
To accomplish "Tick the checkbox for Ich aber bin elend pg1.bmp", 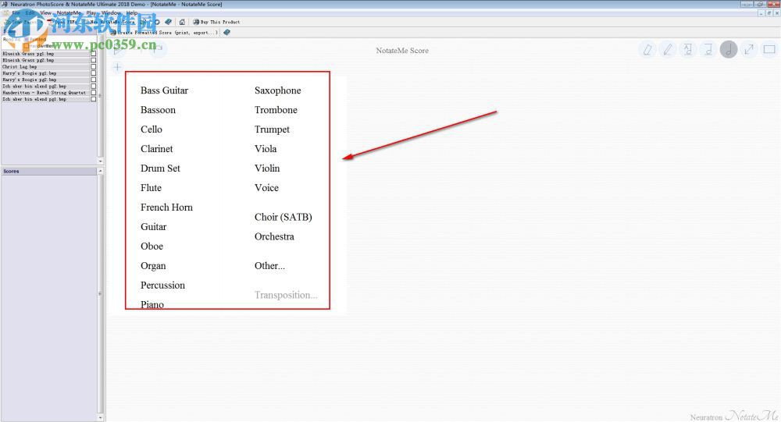I will pos(93,99).
